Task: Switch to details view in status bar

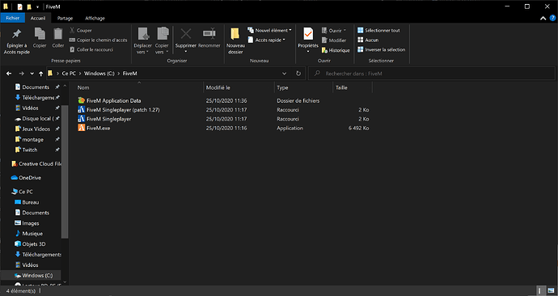Action: pyautogui.click(x=539, y=290)
